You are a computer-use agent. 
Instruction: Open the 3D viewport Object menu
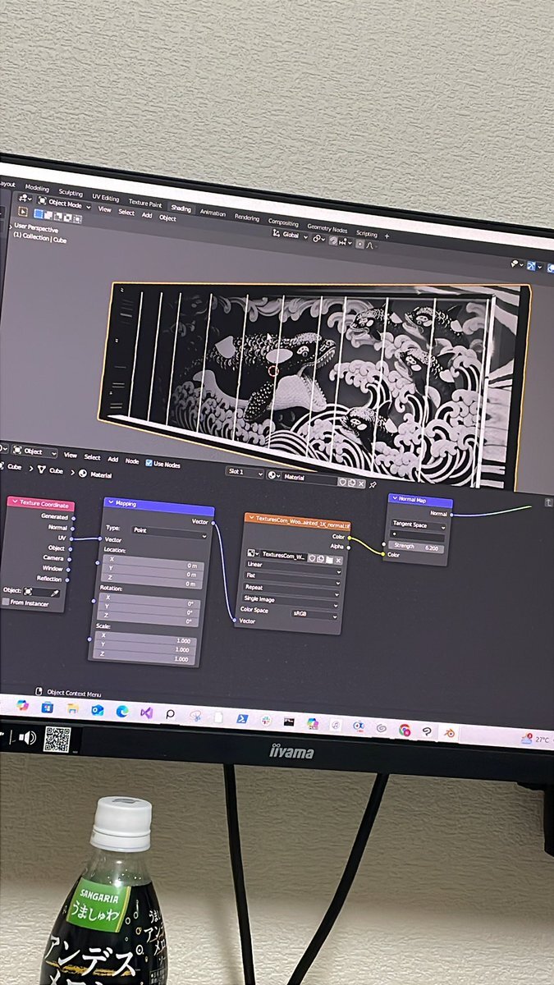pyautogui.click(x=167, y=218)
